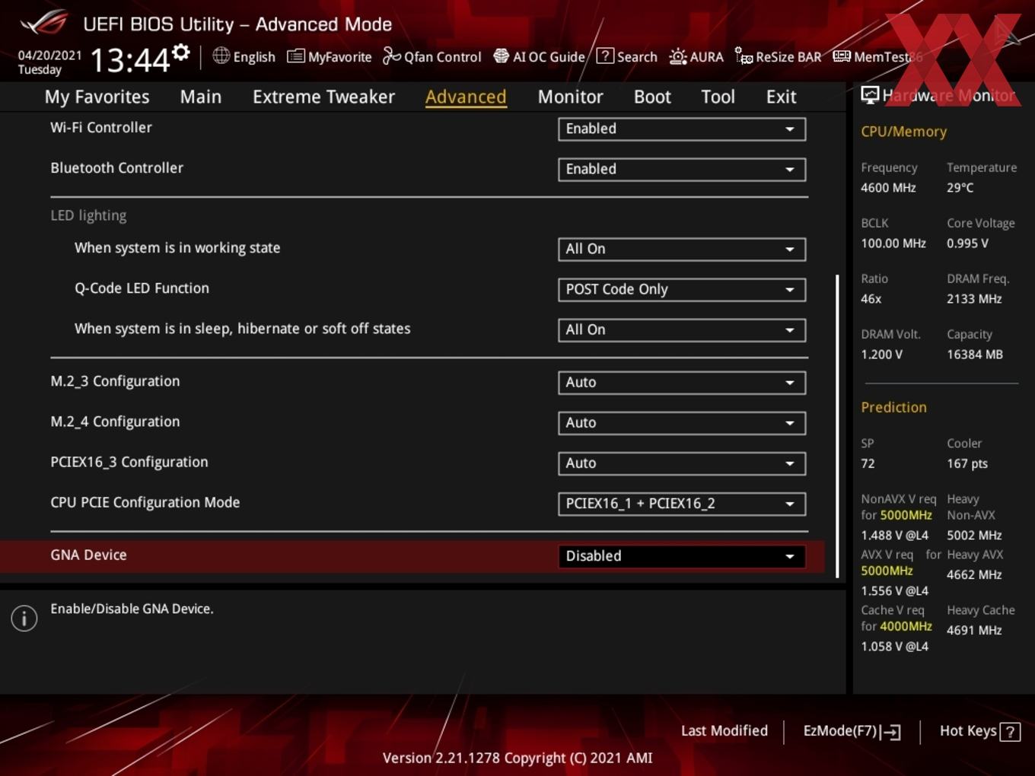
Task: Click the info icon beside help text
Action: point(24,619)
